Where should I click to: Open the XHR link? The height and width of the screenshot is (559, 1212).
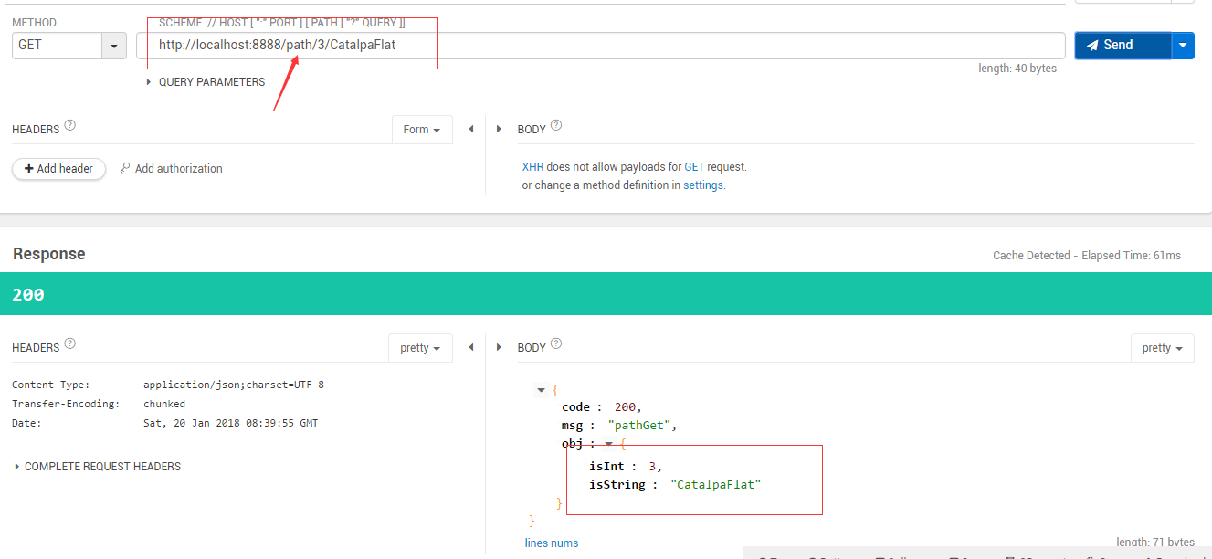click(532, 167)
